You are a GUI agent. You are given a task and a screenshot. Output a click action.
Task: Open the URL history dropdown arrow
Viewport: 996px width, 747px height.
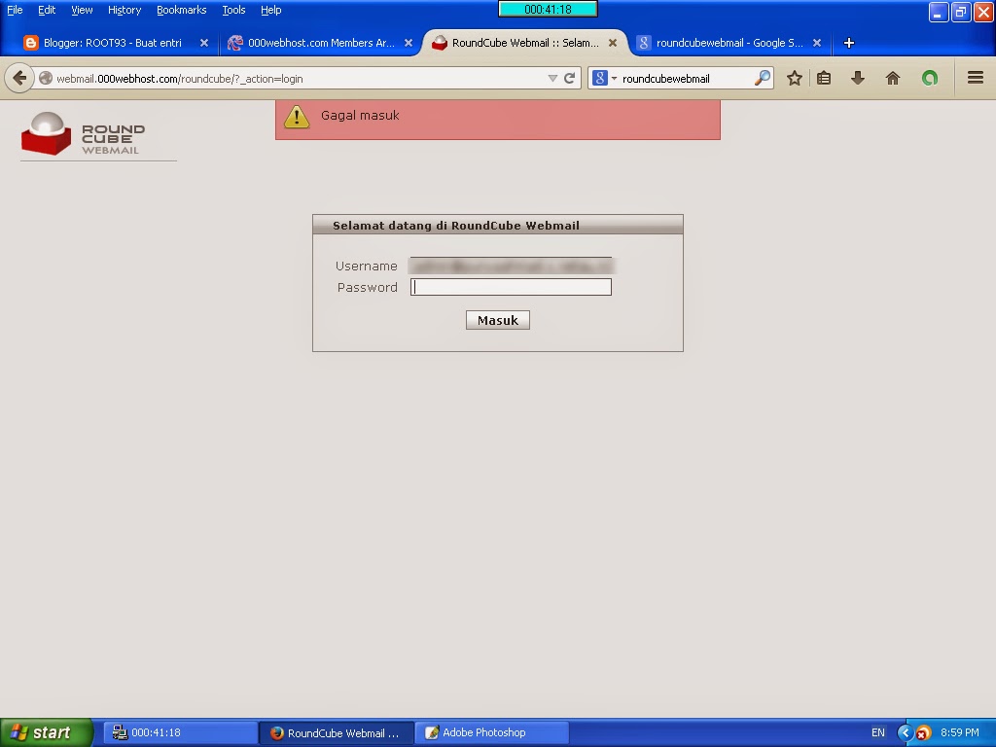(x=552, y=78)
